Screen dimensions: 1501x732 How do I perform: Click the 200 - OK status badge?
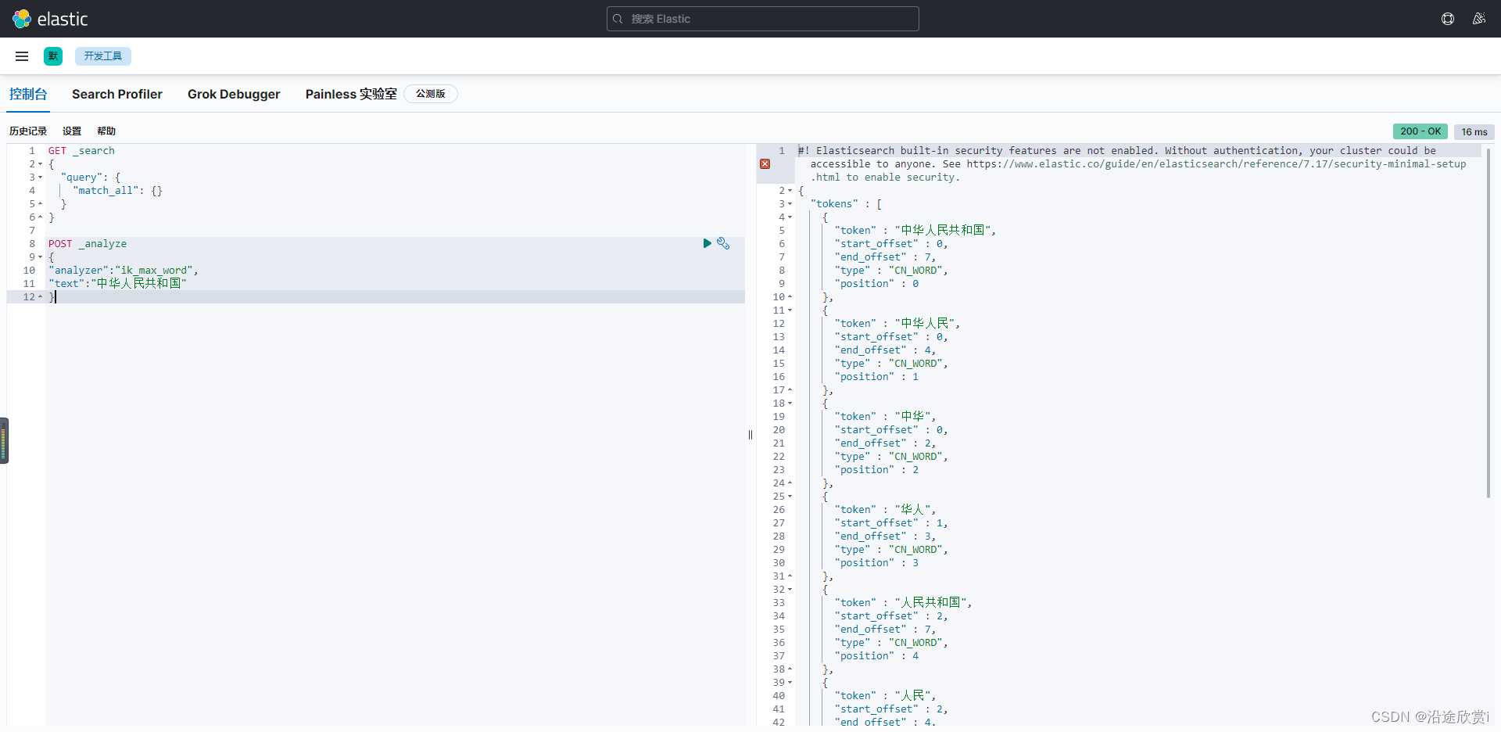coord(1420,131)
